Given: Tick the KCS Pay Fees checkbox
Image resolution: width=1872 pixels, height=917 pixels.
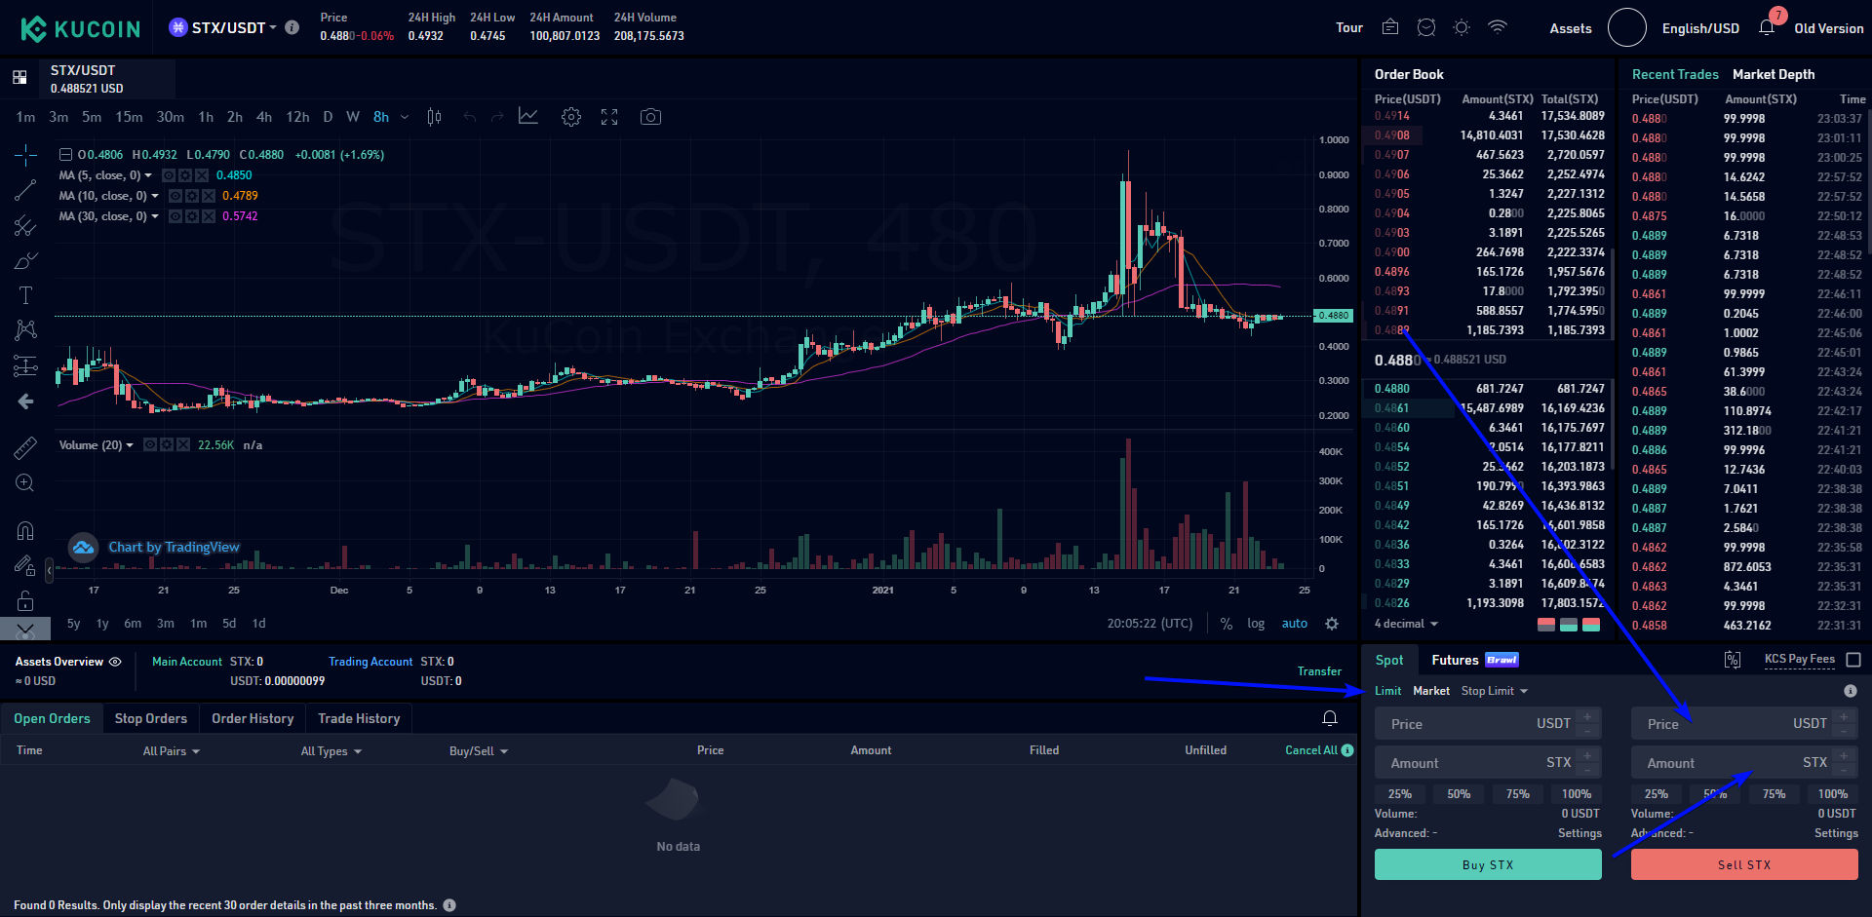Looking at the screenshot, I should (1853, 660).
